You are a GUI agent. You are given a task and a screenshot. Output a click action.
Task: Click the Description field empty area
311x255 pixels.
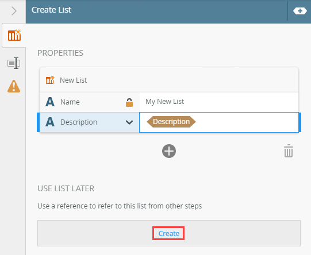[246, 122]
